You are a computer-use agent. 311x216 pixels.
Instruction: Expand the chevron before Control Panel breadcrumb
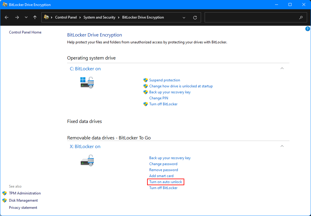52,17
